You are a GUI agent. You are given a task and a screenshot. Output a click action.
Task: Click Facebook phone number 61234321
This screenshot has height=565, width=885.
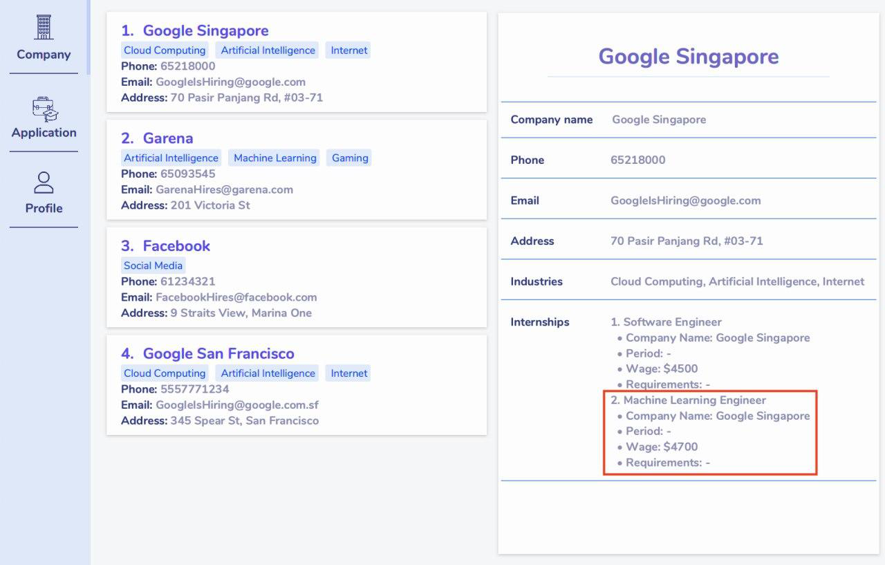[x=187, y=281]
